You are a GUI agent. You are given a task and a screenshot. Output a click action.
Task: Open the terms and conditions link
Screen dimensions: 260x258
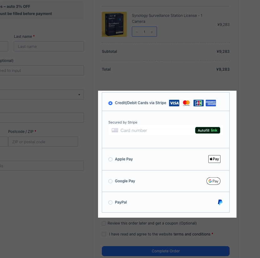click(x=192, y=234)
